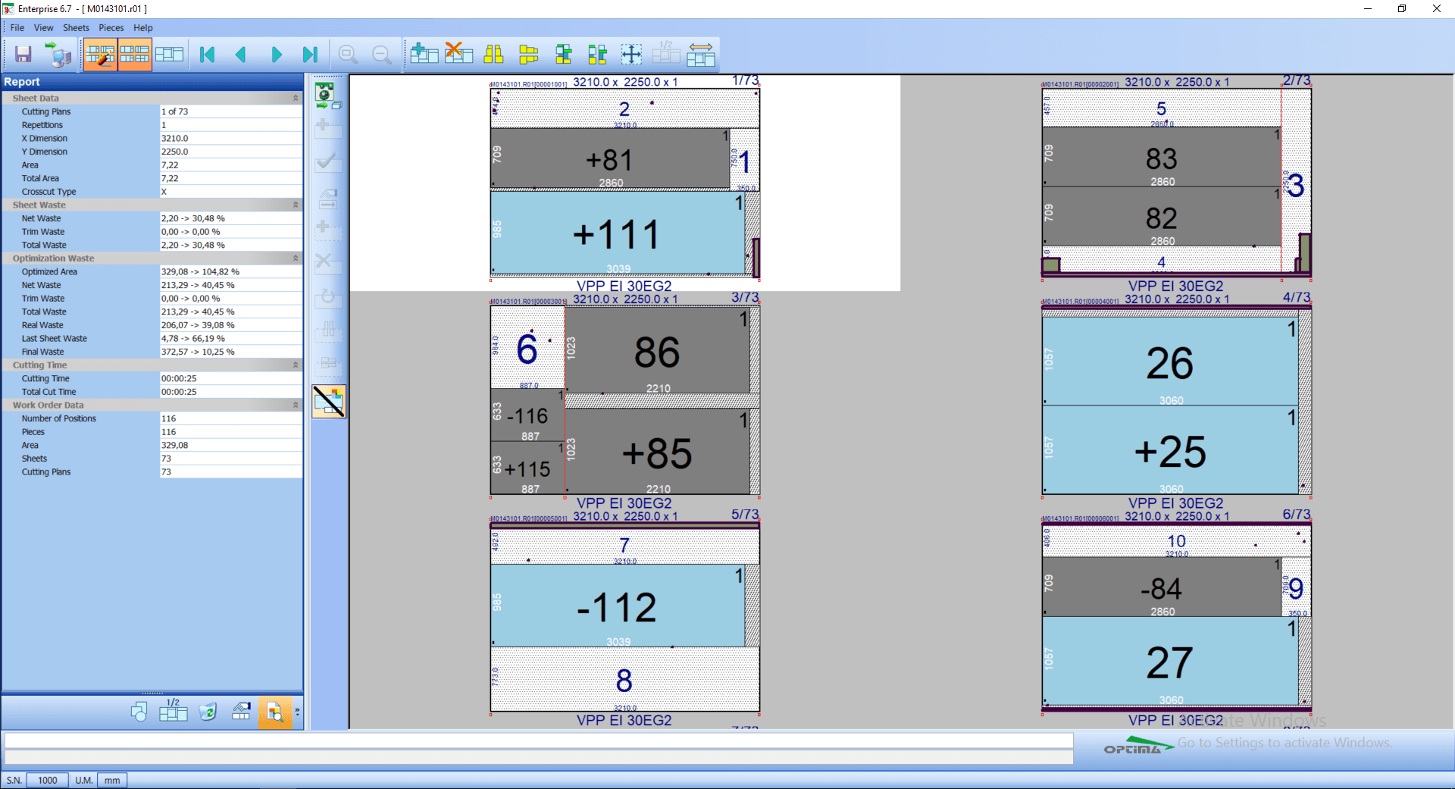Collapse the Cutting Time section

coord(296,365)
